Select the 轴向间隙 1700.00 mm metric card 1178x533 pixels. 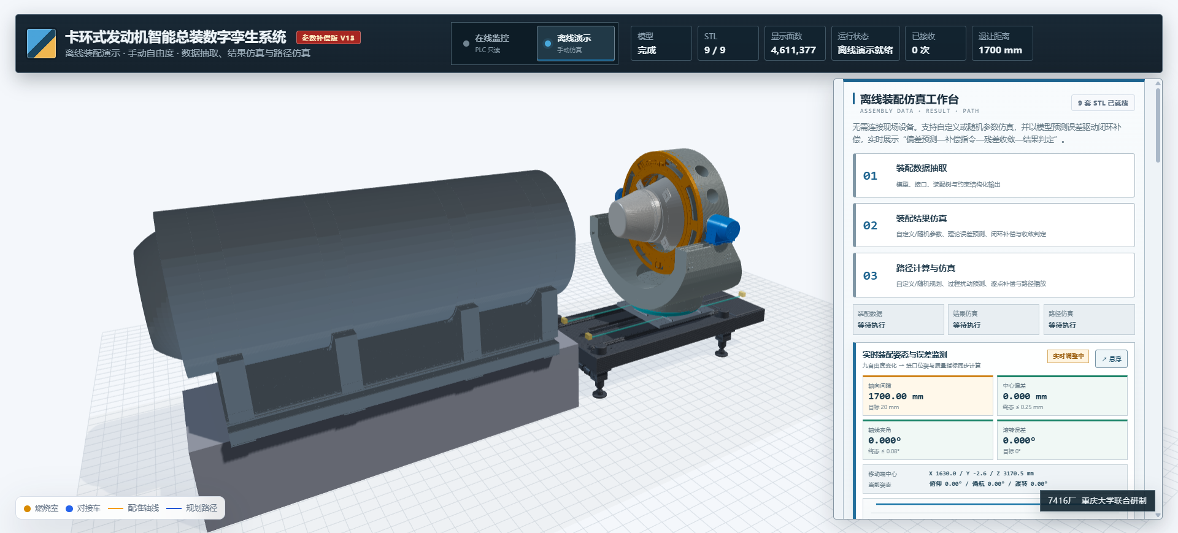point(928,396)
